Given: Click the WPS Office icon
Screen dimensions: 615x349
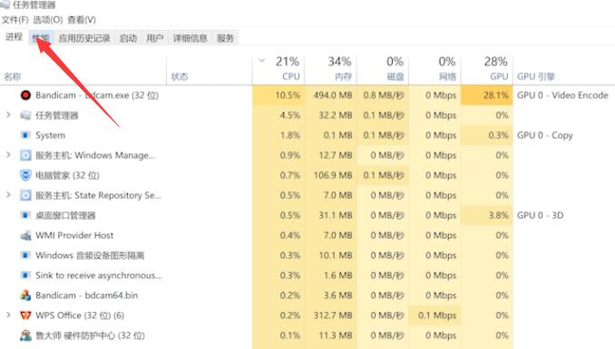Looking at the screenshot, I should tap(25, 315).
